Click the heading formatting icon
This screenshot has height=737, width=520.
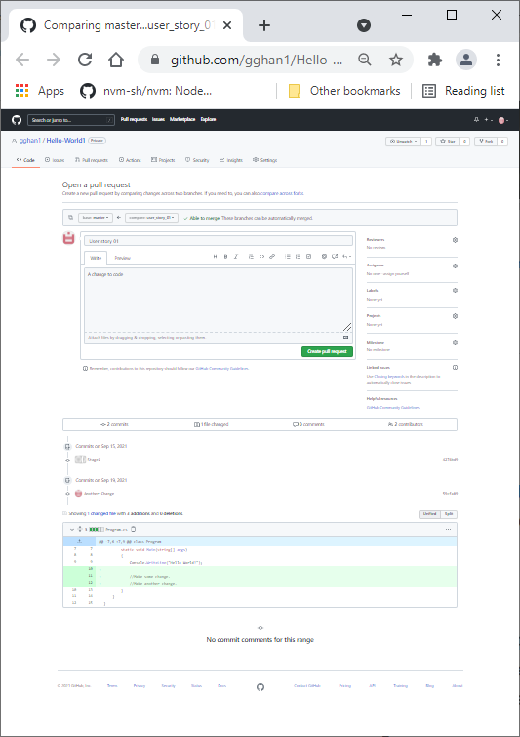coord(216,257)
